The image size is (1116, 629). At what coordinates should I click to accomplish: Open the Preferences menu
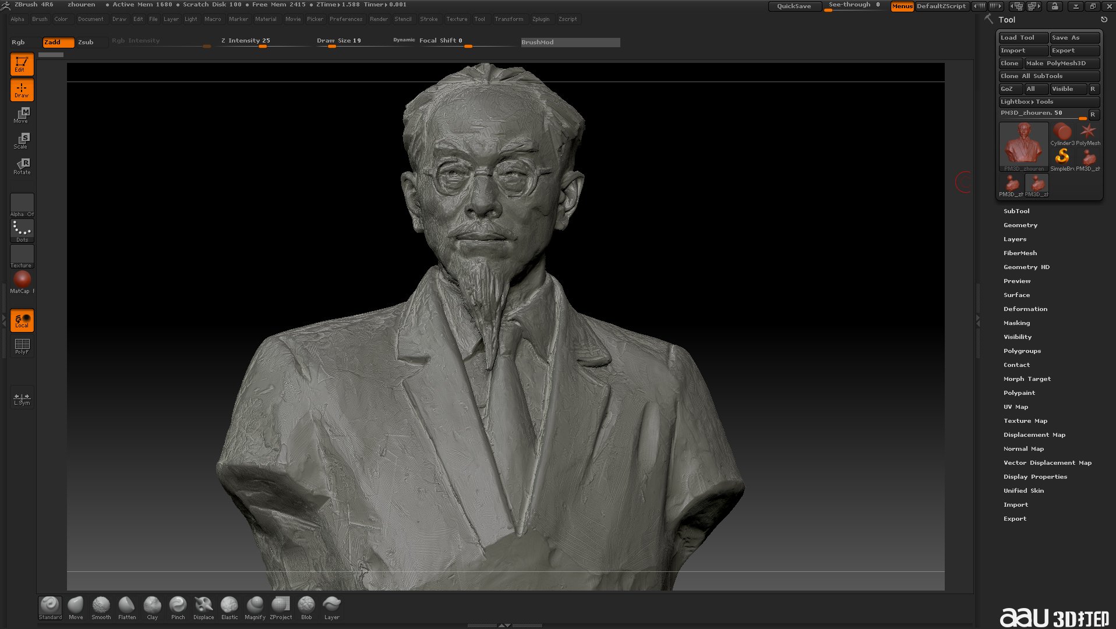pos(345,19)
